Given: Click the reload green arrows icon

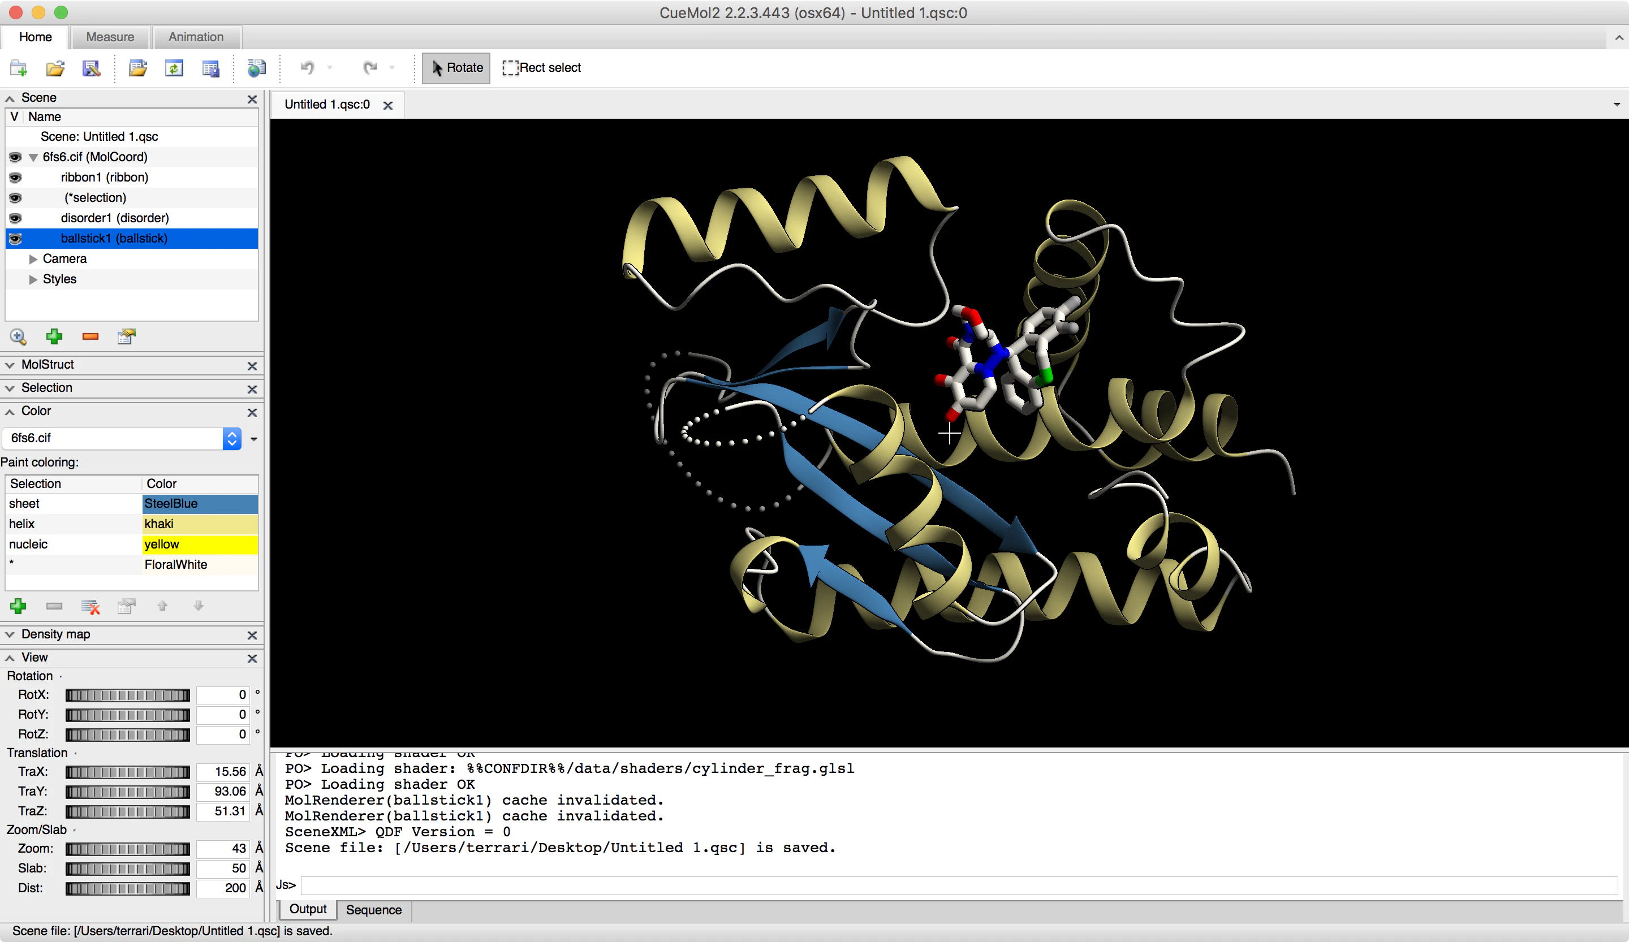Looking at the screenshot, I should tap(174, 68).
